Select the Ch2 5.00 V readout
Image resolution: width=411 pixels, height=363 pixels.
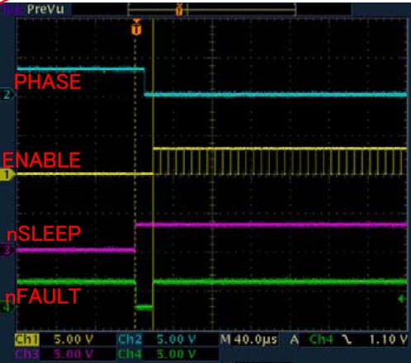tap(157, 340)
